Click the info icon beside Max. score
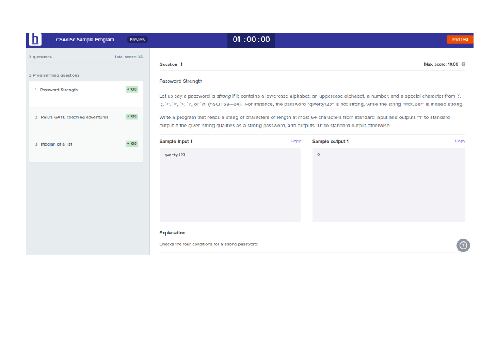The image size is (496, 351). pyautogui.click(x=463, y=64)
